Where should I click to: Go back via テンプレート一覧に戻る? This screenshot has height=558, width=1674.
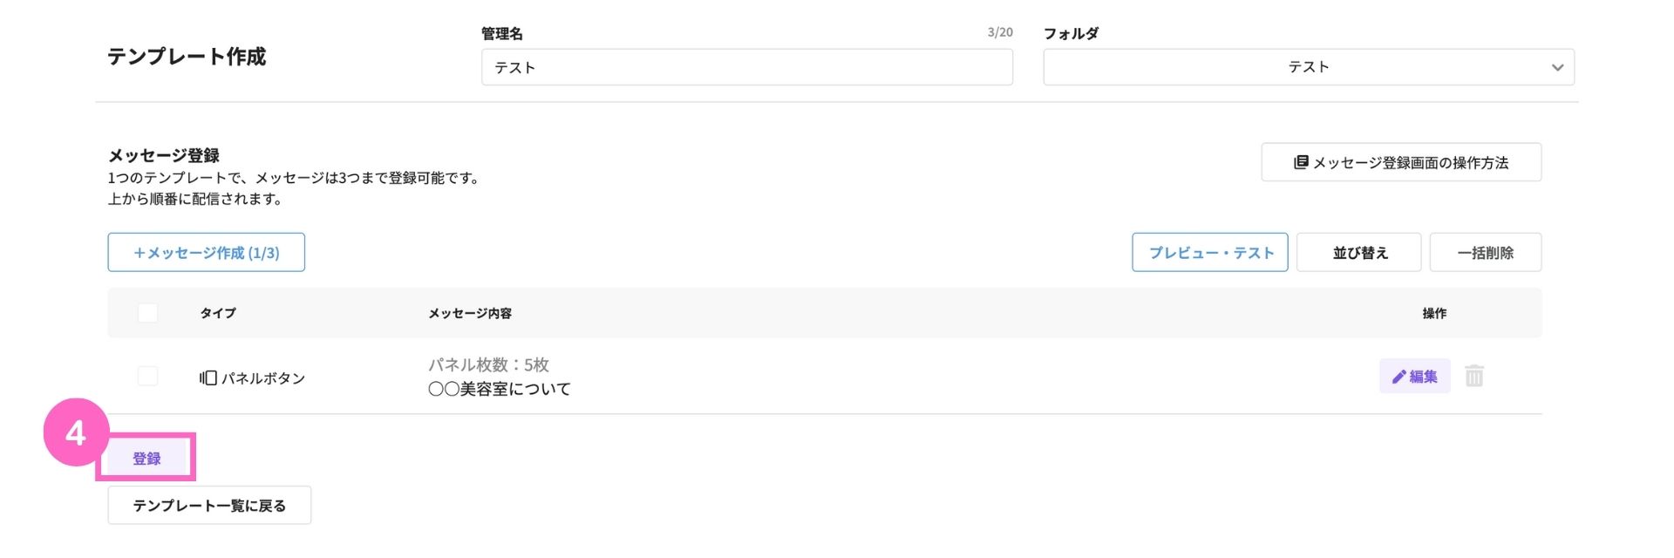(x=209, y=505)
